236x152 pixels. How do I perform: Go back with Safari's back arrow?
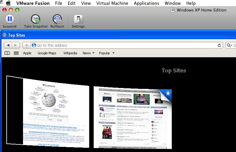coord(8,45)
